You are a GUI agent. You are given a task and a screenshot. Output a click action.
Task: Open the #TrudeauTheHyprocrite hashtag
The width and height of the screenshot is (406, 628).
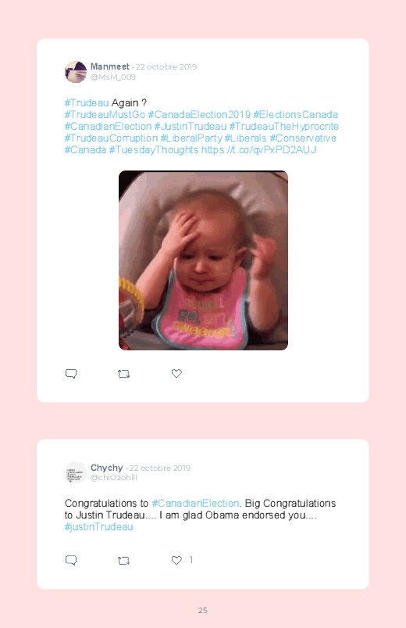click(x=284, y=126)
